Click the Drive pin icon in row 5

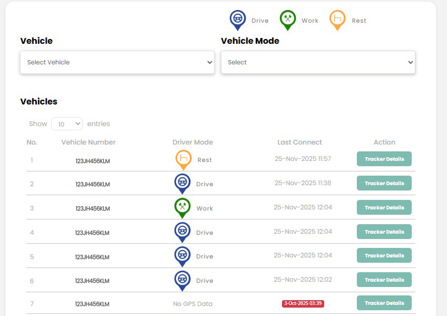182,257
